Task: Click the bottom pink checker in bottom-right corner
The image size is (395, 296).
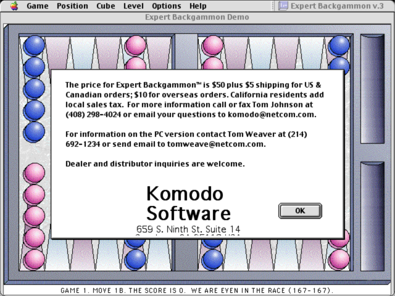Action: (339, 260)
